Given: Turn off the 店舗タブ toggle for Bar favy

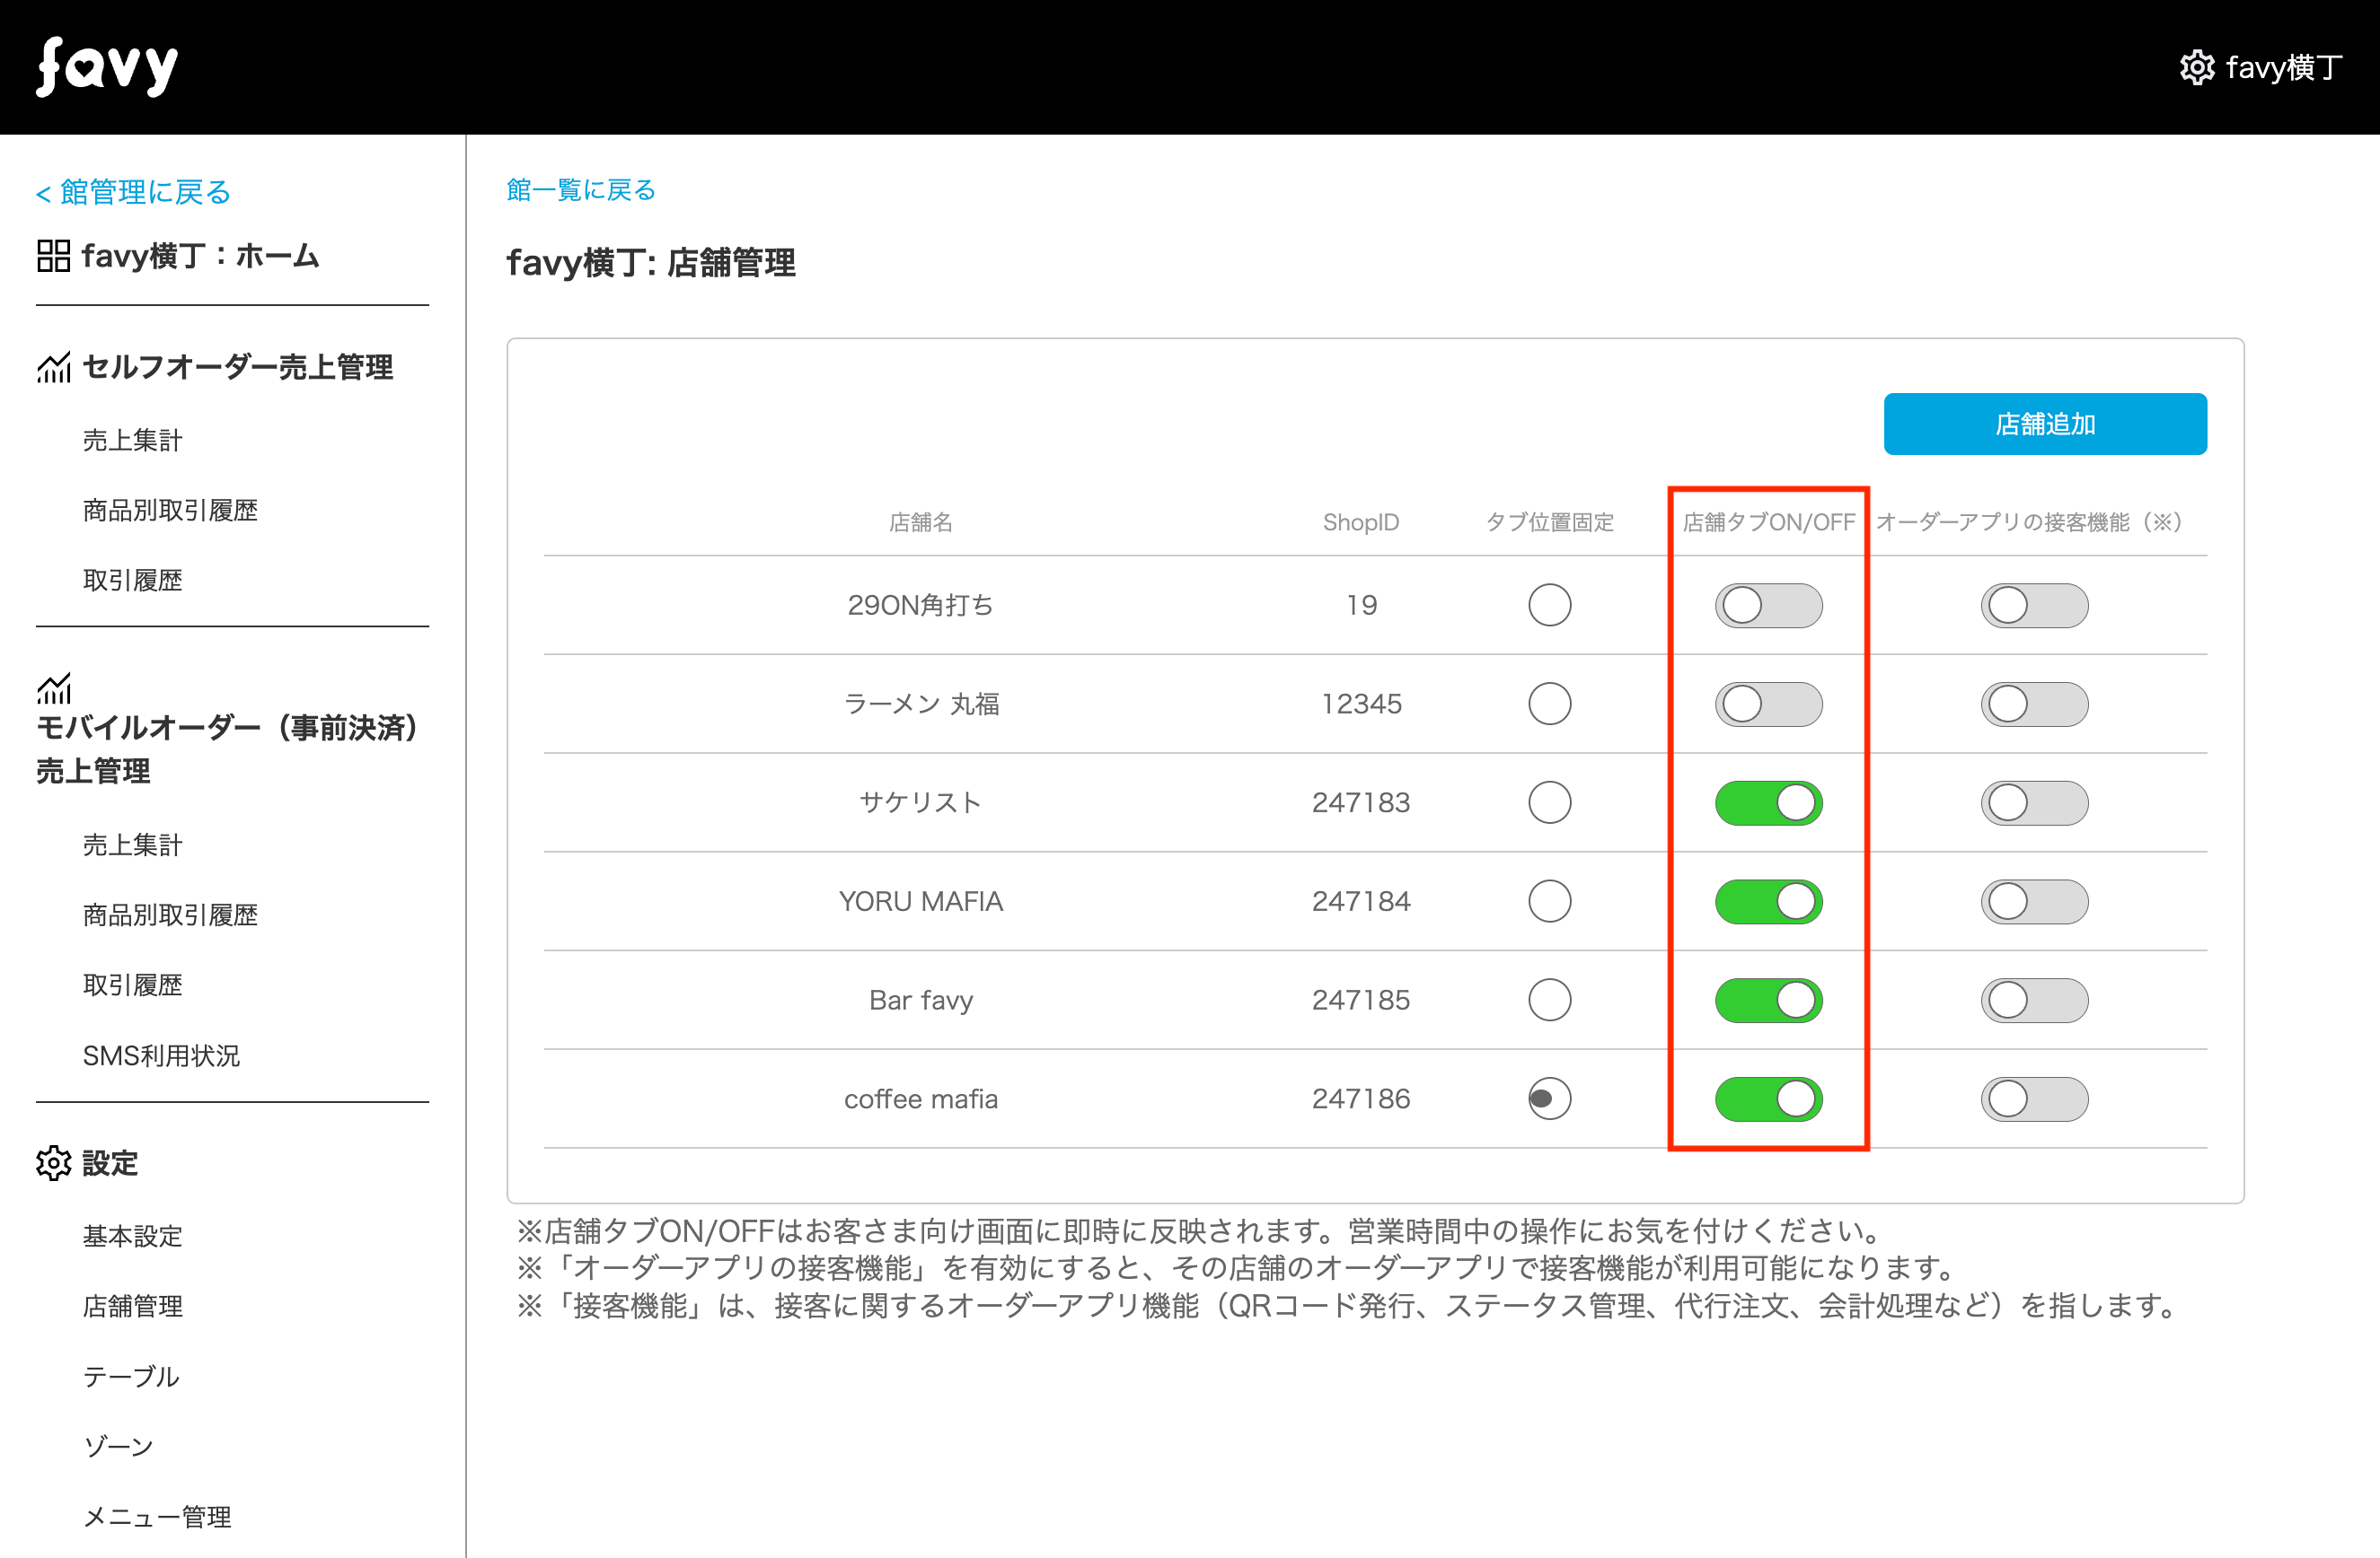Looking at the screenshot, I should click(x=1768, y=1000).
